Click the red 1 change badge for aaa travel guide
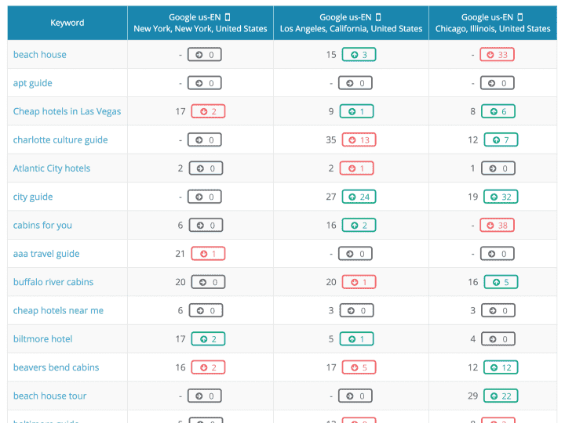Image resolution: width=565 pixels, height=423 pixels. tap(208, 254)
